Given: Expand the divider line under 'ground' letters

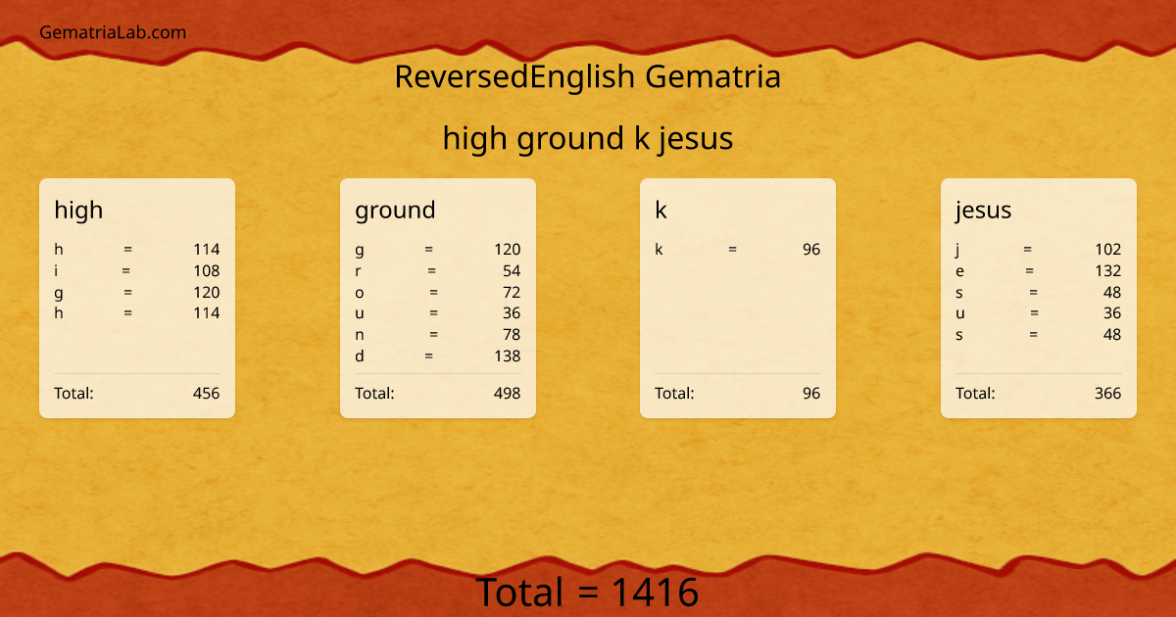Looking at the screenshot, I should pyautogui.click(x=438, y=374).
